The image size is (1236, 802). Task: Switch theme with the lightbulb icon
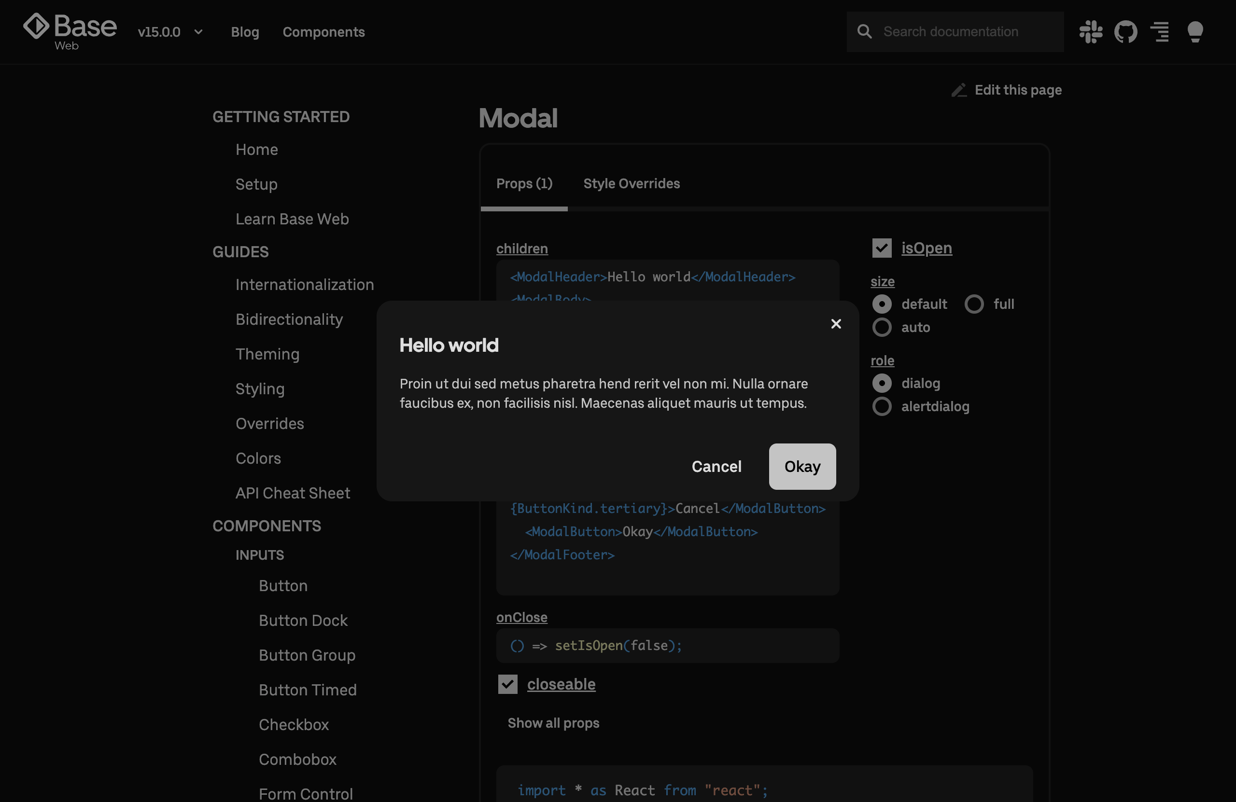(x=1195, y=32)
